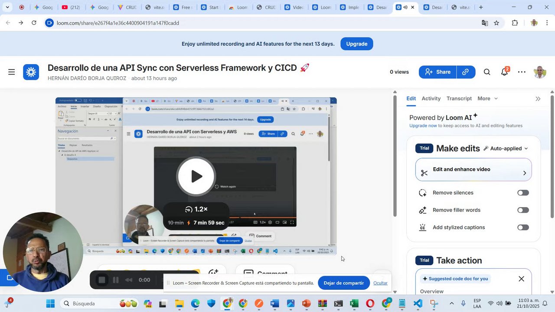
Task: Open the taskbar clock and date
Action: tap(528, 303)
